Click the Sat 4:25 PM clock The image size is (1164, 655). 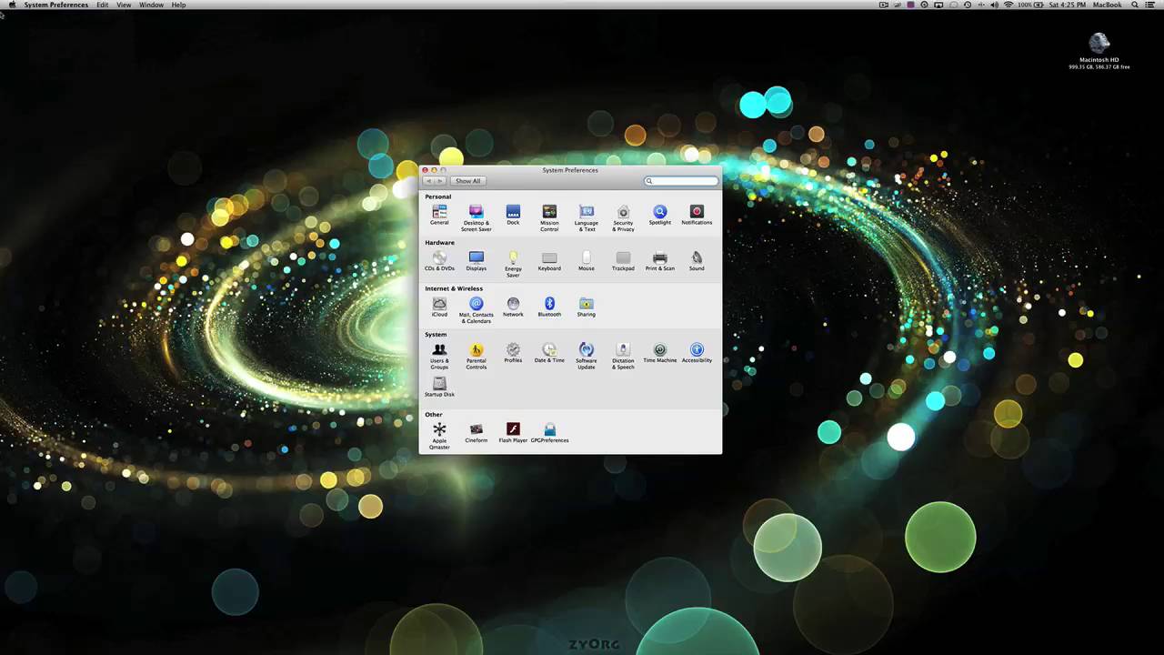tap(1068, 5)
